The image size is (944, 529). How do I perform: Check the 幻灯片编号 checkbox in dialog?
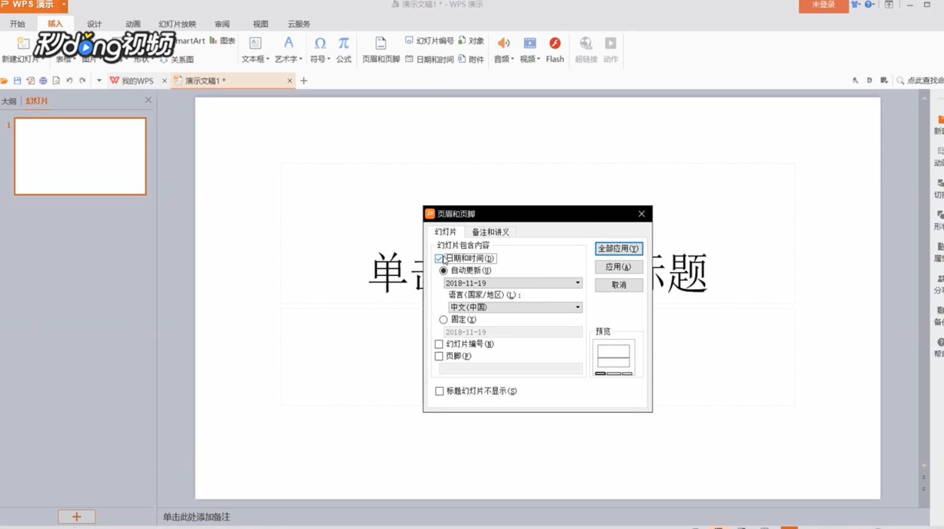(x=439, y=344)
